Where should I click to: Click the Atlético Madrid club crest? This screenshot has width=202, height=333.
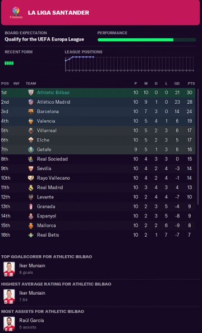point(31,102)
